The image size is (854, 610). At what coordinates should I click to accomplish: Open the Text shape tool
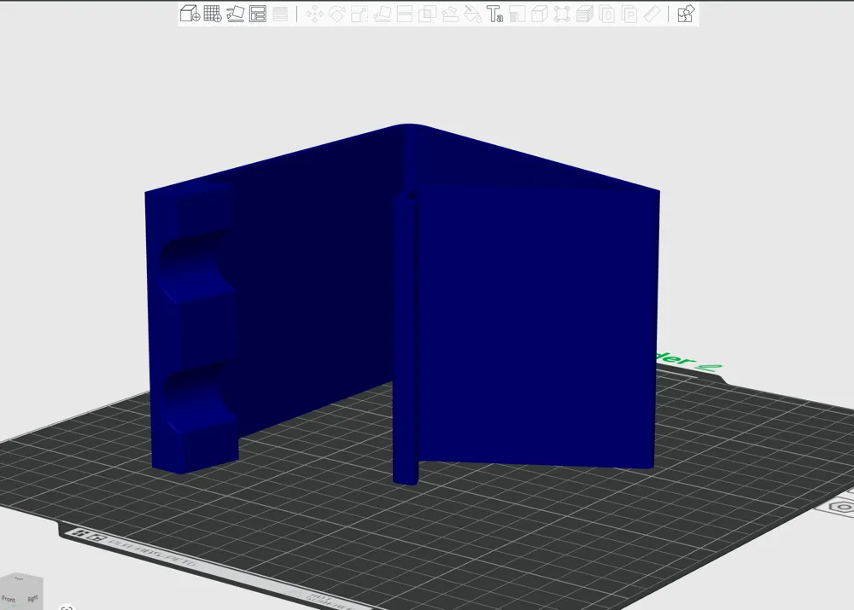(494, 15)
